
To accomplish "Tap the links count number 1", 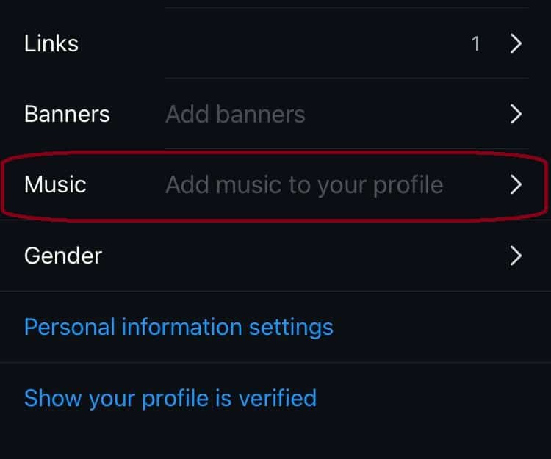I will click(x=475, y=44).
